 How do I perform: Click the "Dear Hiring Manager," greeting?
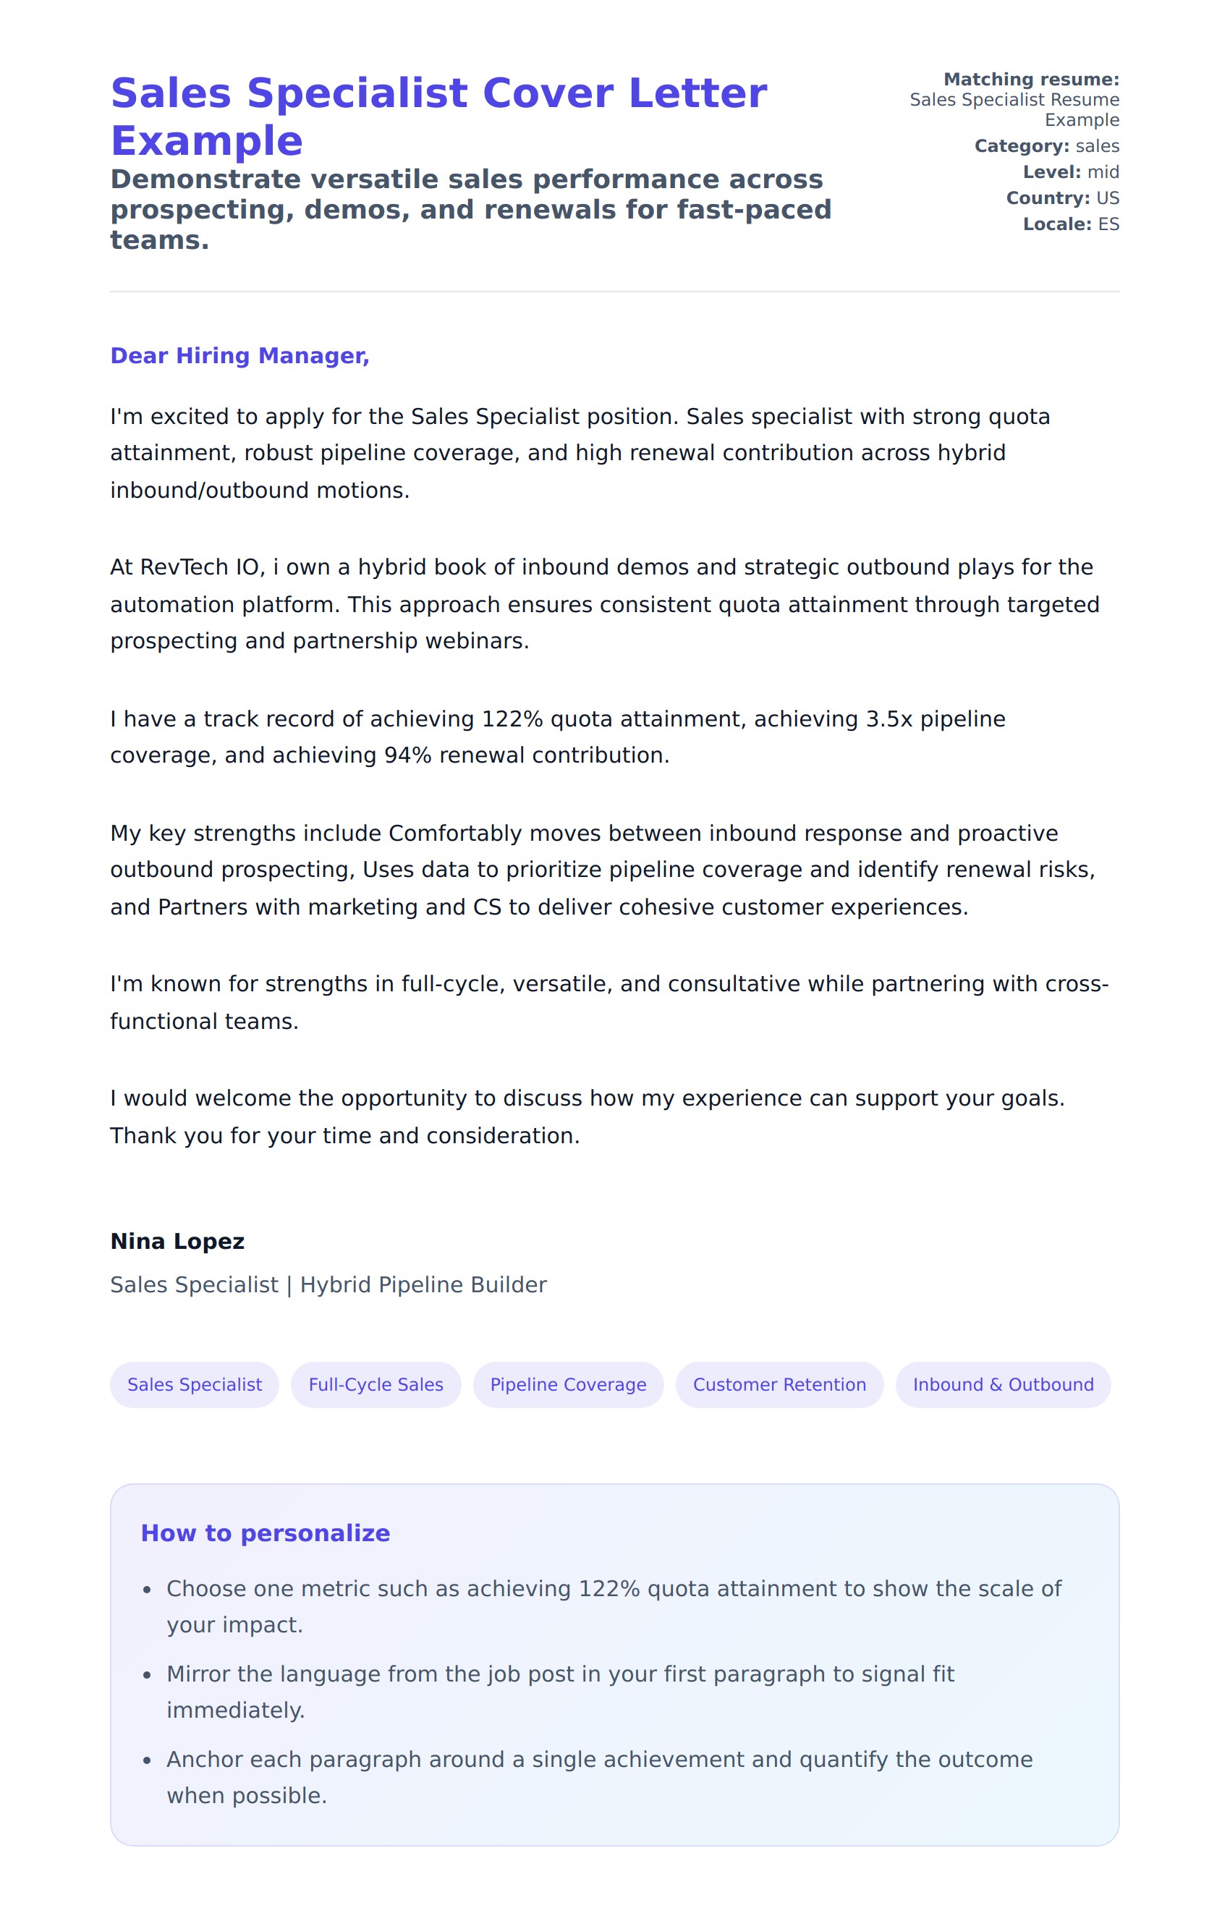[x=239, y=355]
